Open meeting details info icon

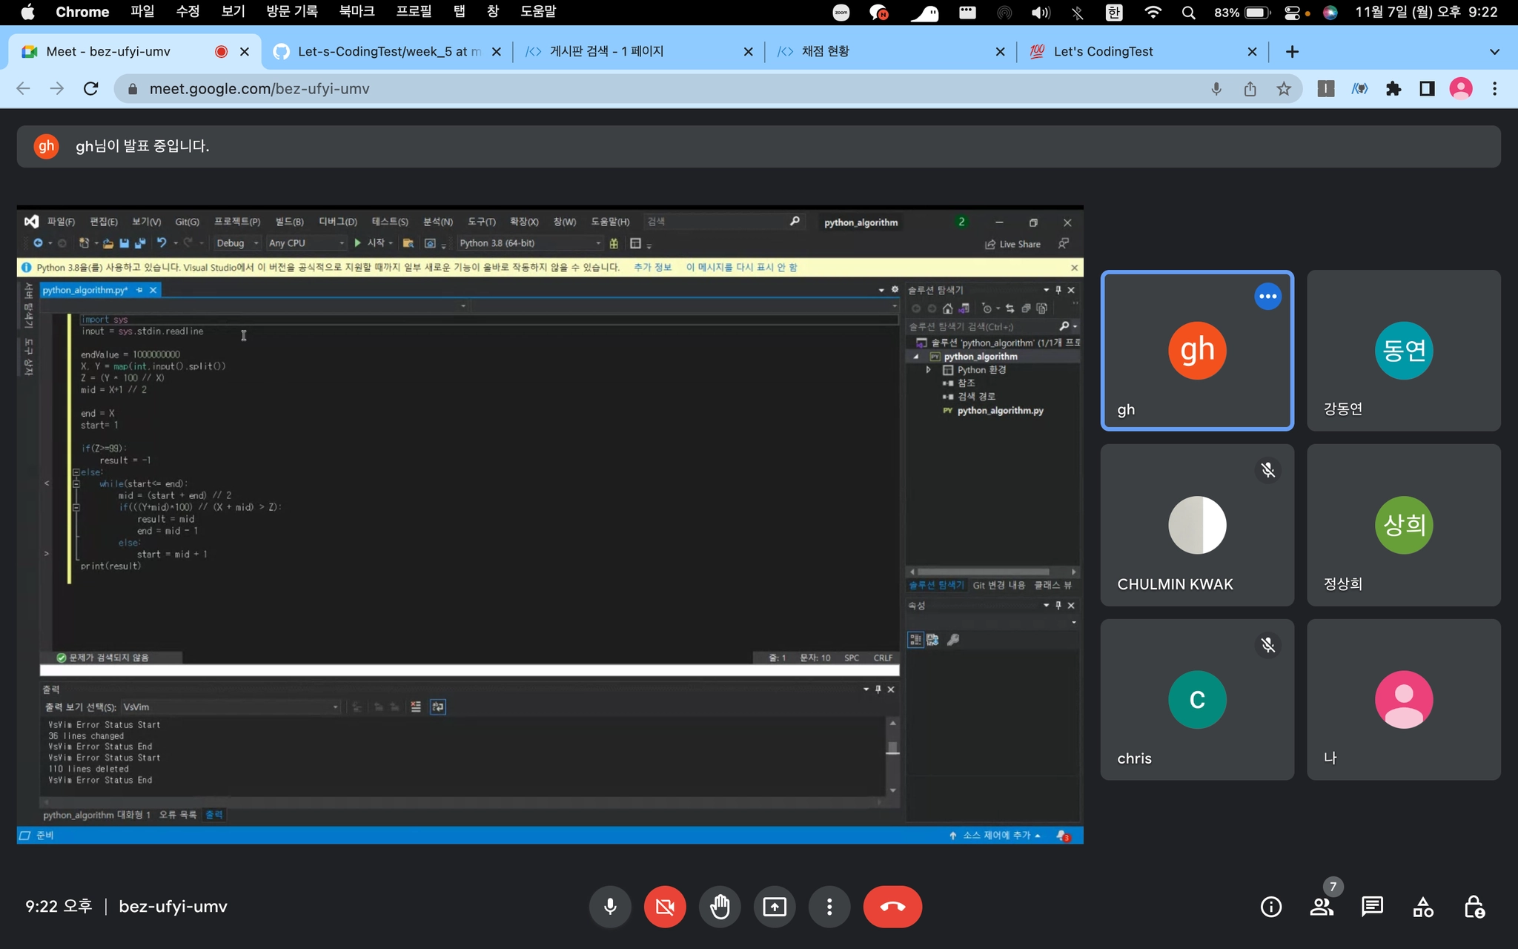point(1271,906)
